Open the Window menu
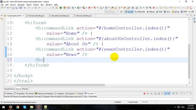196x110 pixels. 49,5
